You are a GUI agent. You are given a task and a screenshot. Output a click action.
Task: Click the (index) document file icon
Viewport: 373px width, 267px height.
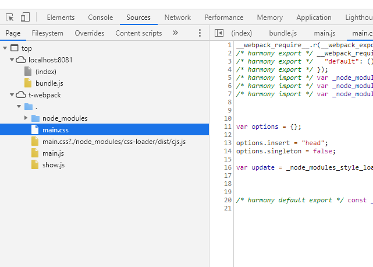tap(28, 72)
